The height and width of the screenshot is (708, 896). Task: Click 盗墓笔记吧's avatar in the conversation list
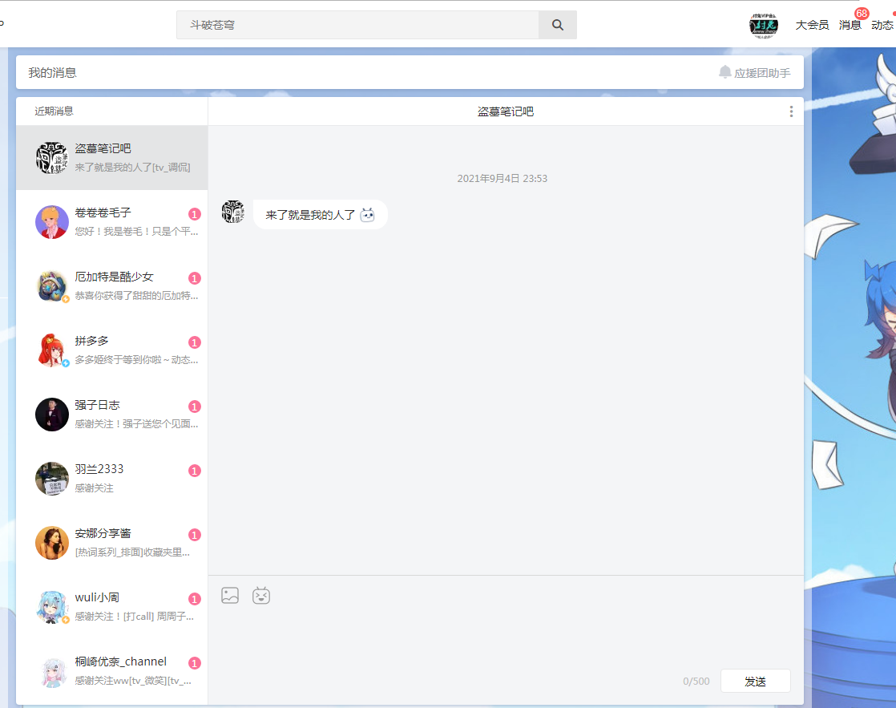point(51,157)
